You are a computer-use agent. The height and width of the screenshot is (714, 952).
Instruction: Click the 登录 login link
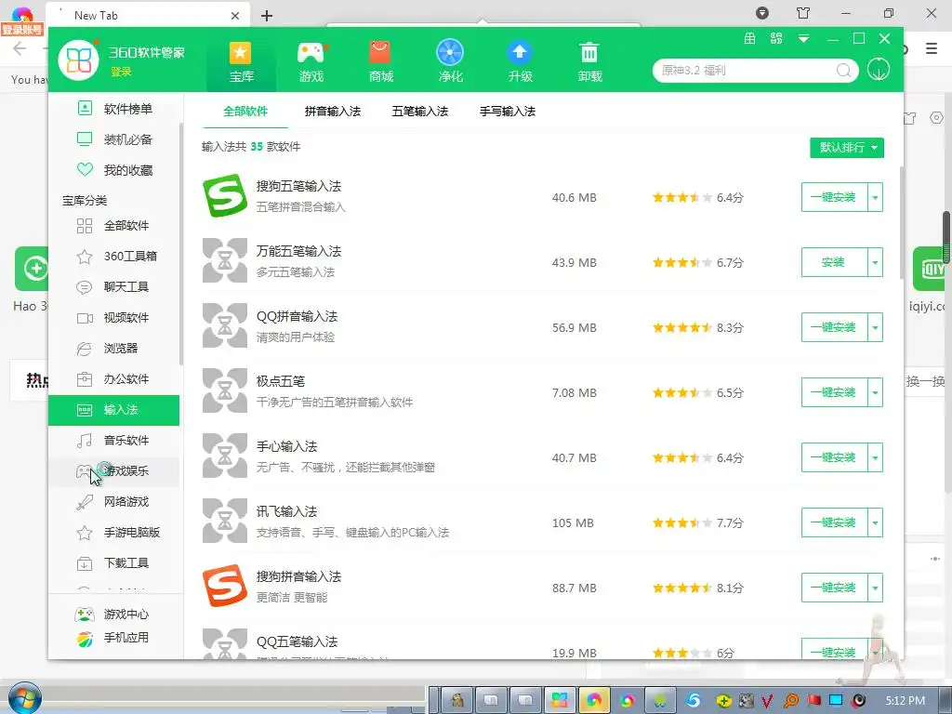[x=121, y=72]
